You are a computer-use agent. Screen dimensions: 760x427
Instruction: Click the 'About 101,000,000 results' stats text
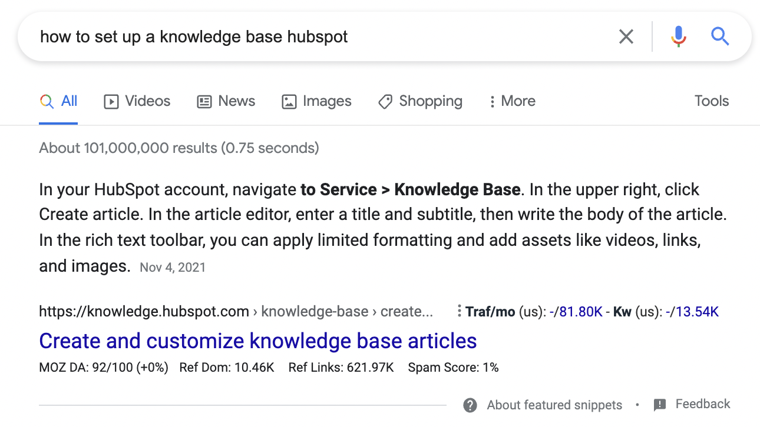(x=179, y=148)
